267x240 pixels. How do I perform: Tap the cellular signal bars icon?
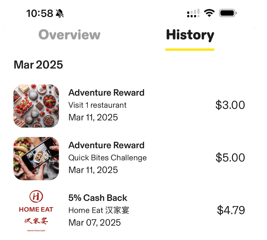coord(193,13)
